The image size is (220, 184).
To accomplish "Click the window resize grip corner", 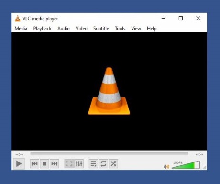I will pos(205,167).
